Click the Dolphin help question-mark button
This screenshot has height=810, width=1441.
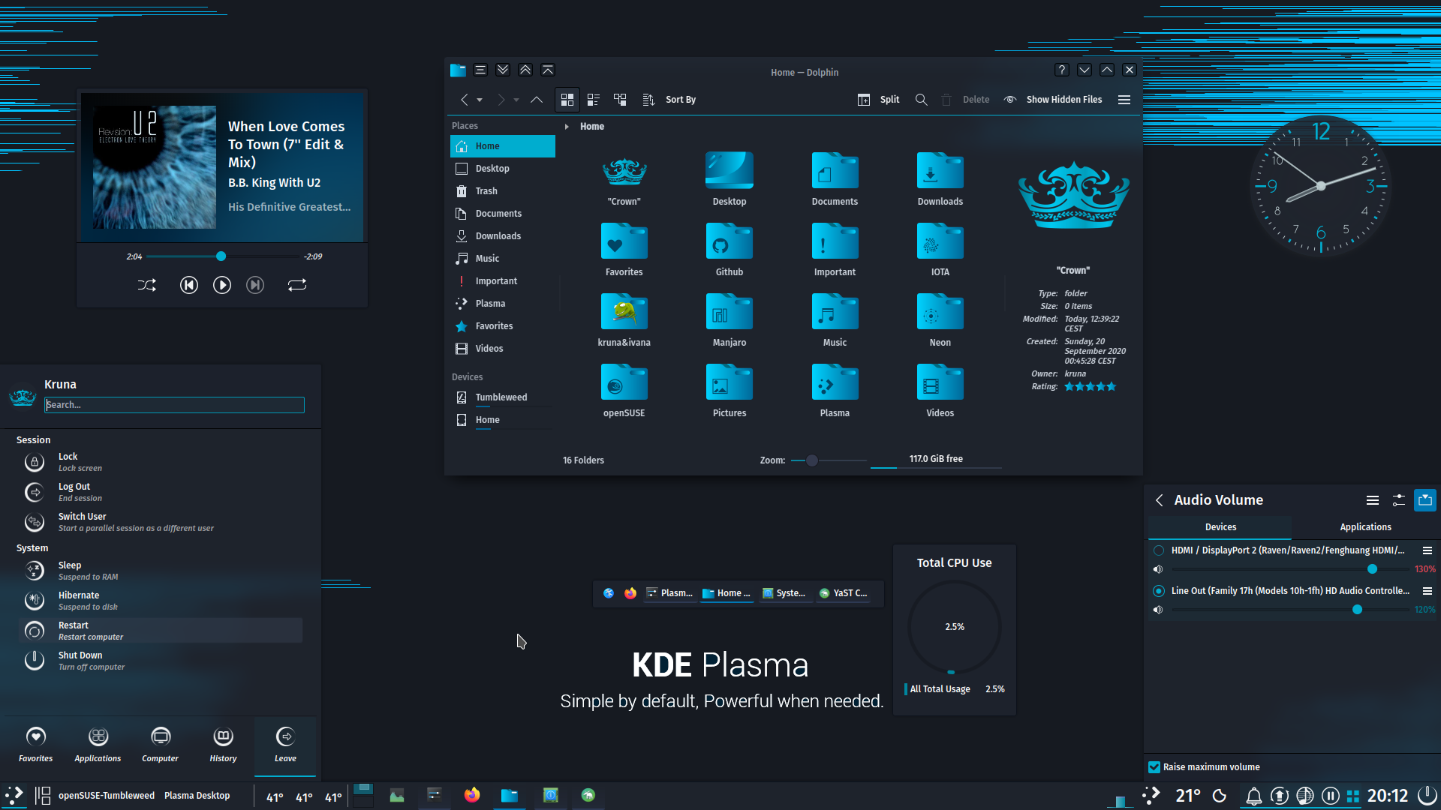pyautogui.click(x=1062, y=70)
